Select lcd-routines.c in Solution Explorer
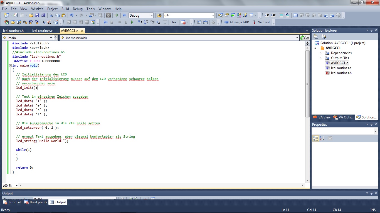Viewport: 380px width, 213px height. (341, 68)
